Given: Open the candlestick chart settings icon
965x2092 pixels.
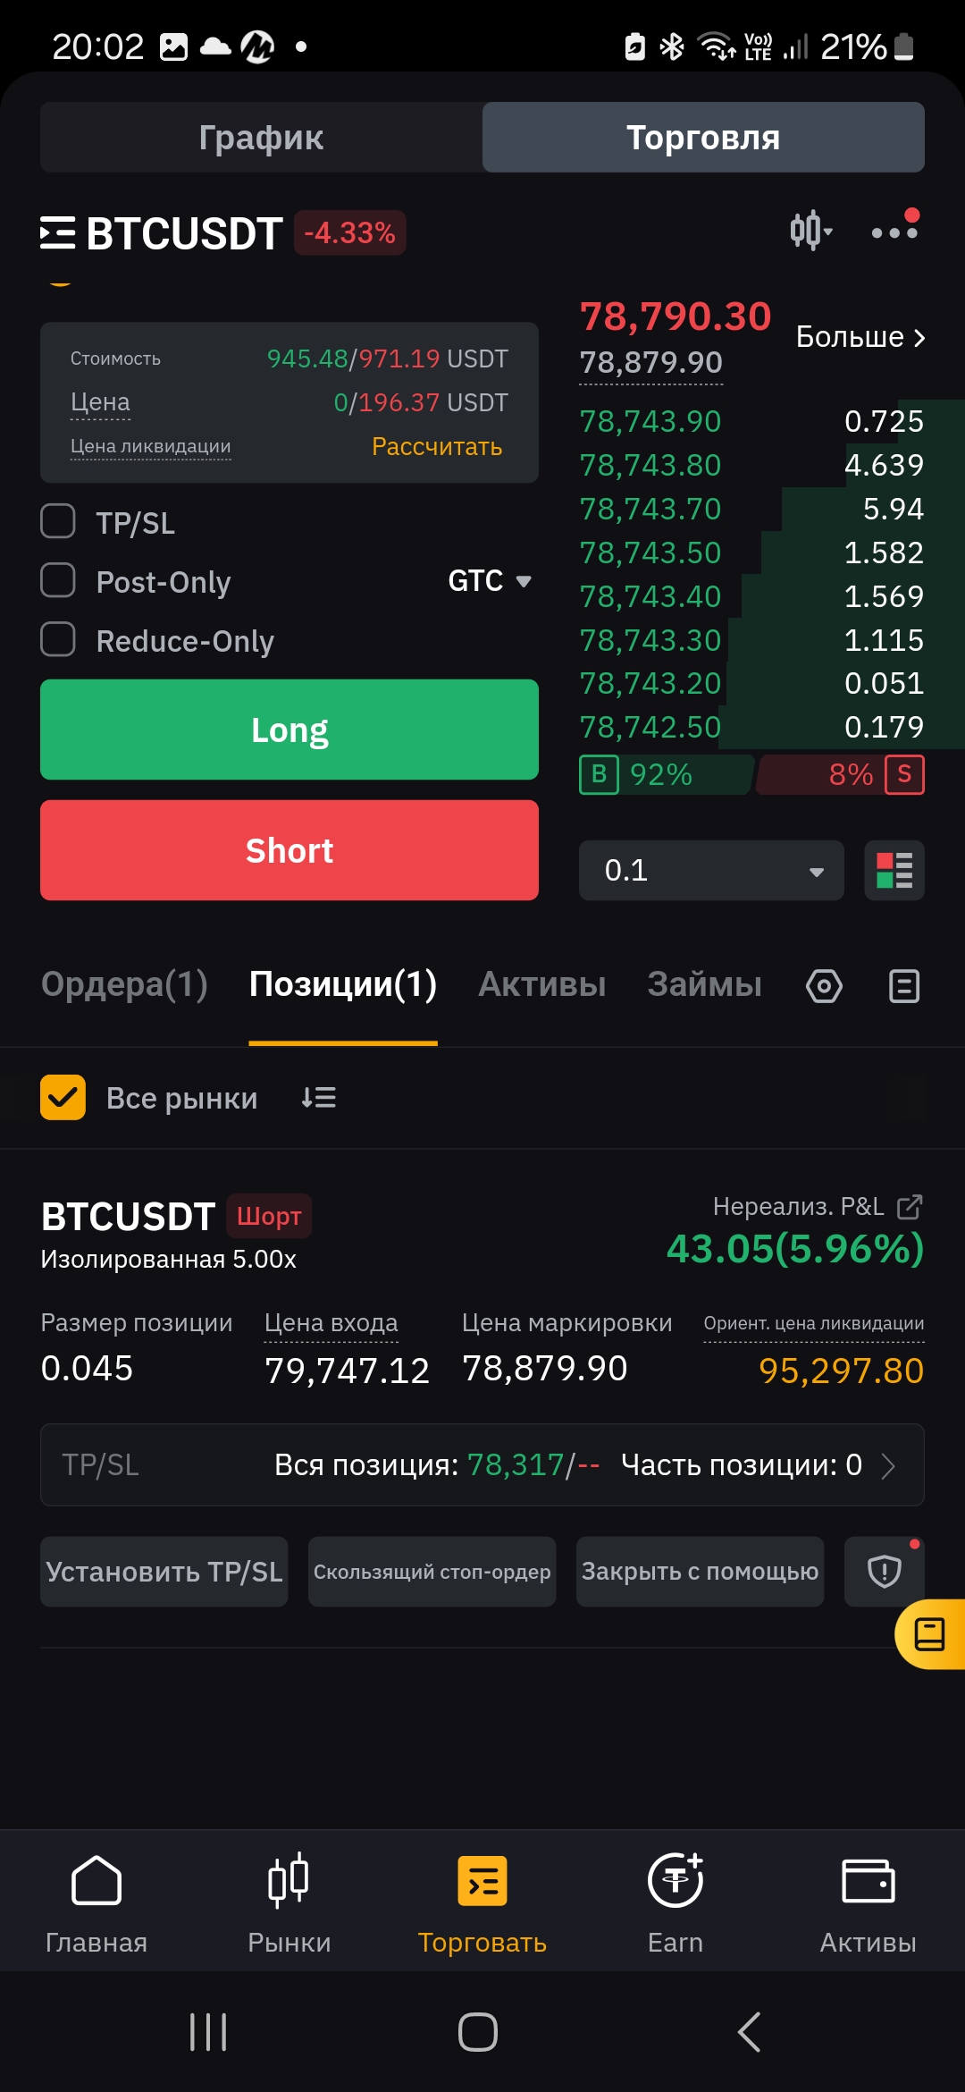Looking at the screenshot, I should coord(810,231).
